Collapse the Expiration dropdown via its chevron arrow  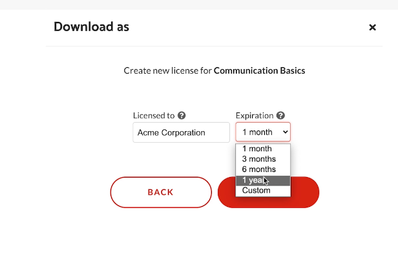(286, 132)
